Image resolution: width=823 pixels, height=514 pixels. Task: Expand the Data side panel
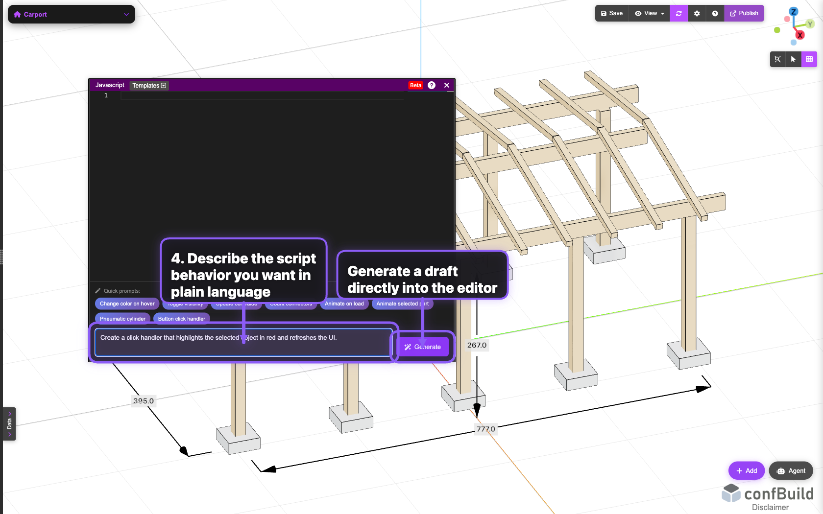(x=9, y=424)
